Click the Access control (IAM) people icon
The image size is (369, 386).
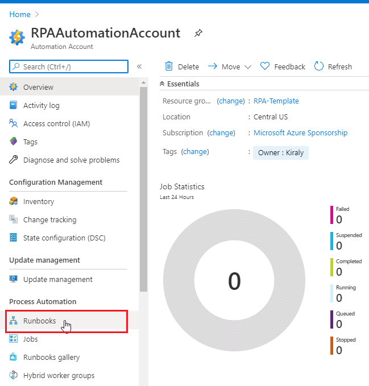[14, 124]
